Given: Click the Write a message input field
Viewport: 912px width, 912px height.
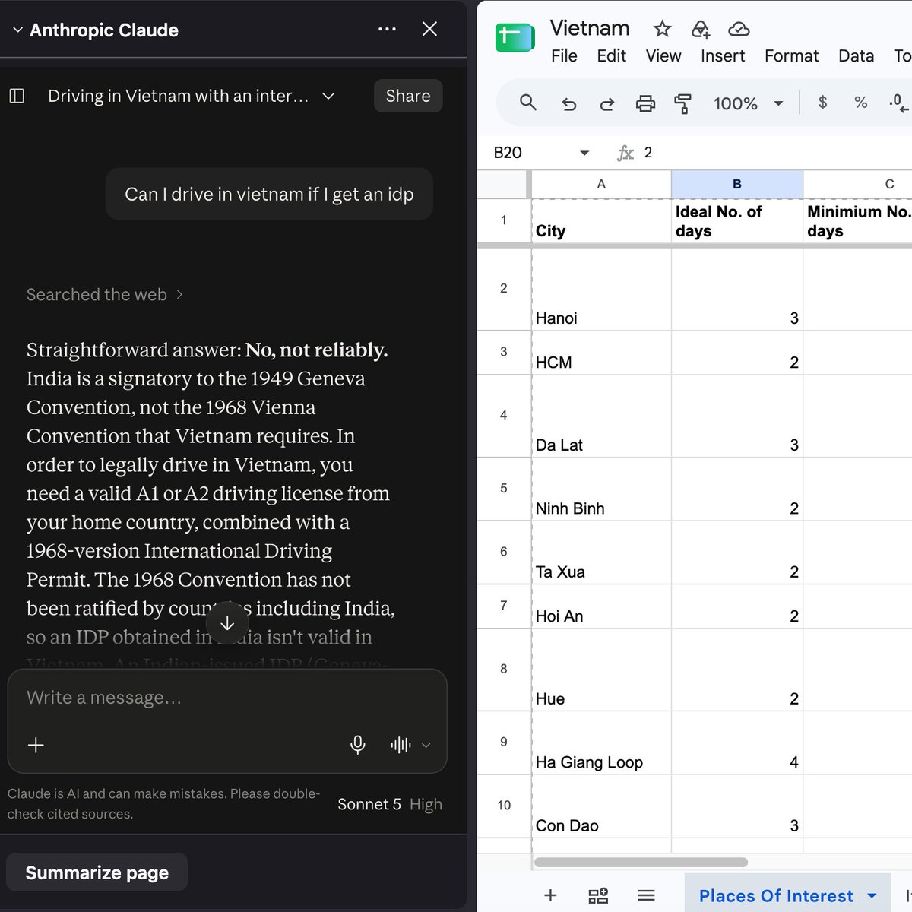Looking at the screenshot, I should [227, 698].
